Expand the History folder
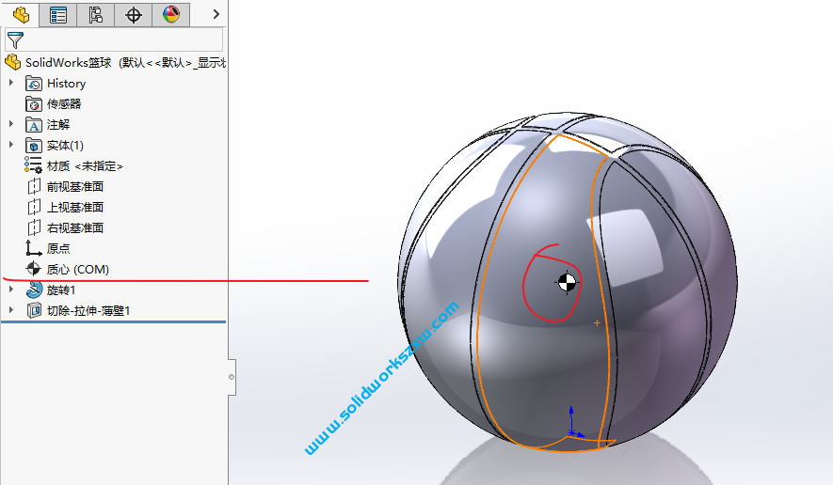 point(11,83)
